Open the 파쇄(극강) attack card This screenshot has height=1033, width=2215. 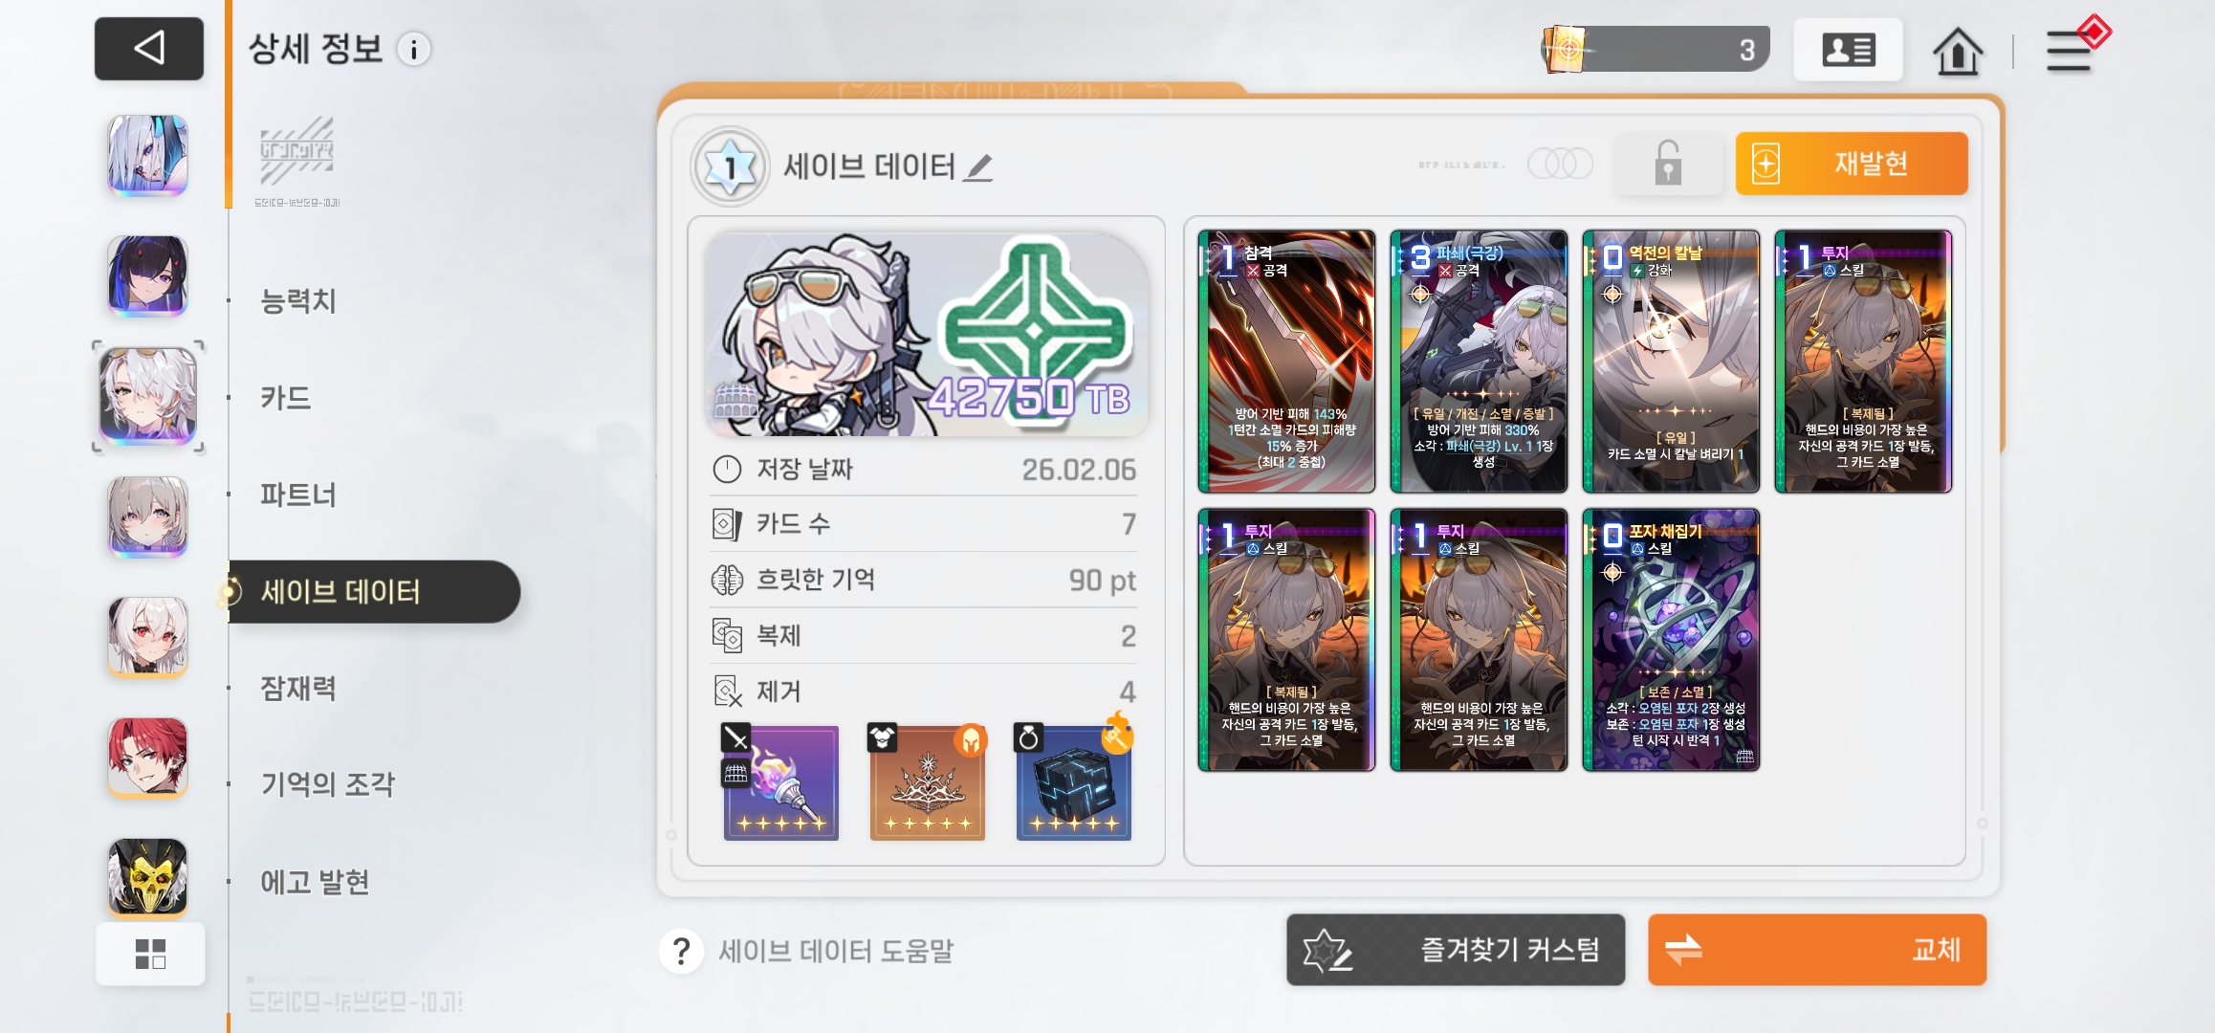click(x=1479, y=362)
